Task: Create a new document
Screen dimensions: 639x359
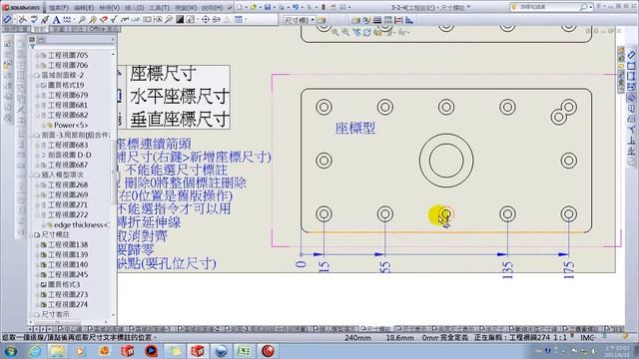Action: click(x=240, y=7)
